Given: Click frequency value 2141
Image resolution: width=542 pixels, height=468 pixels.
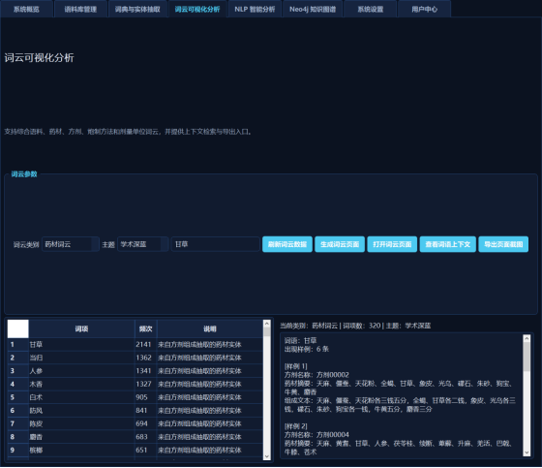Looking at the screenshot, I should [145, 344].
